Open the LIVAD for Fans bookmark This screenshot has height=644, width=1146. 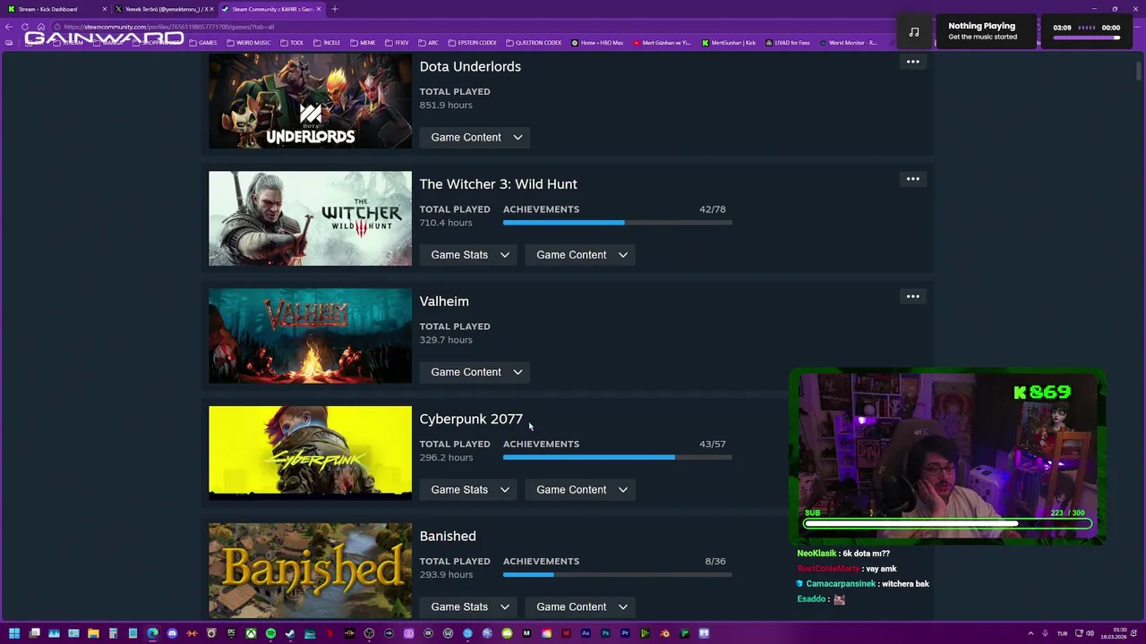point(788,43)
